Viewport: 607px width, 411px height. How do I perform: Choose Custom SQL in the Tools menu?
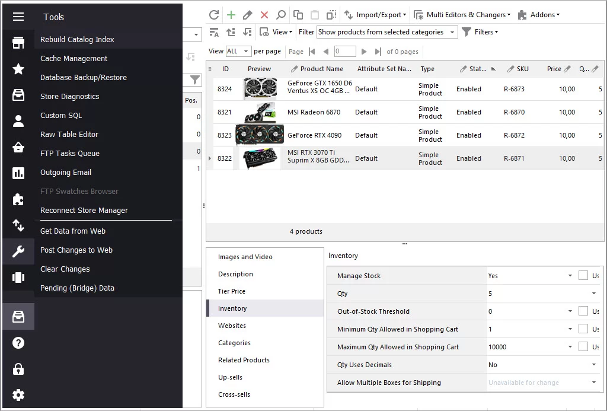pyautogui.click(x=61, y=116)
